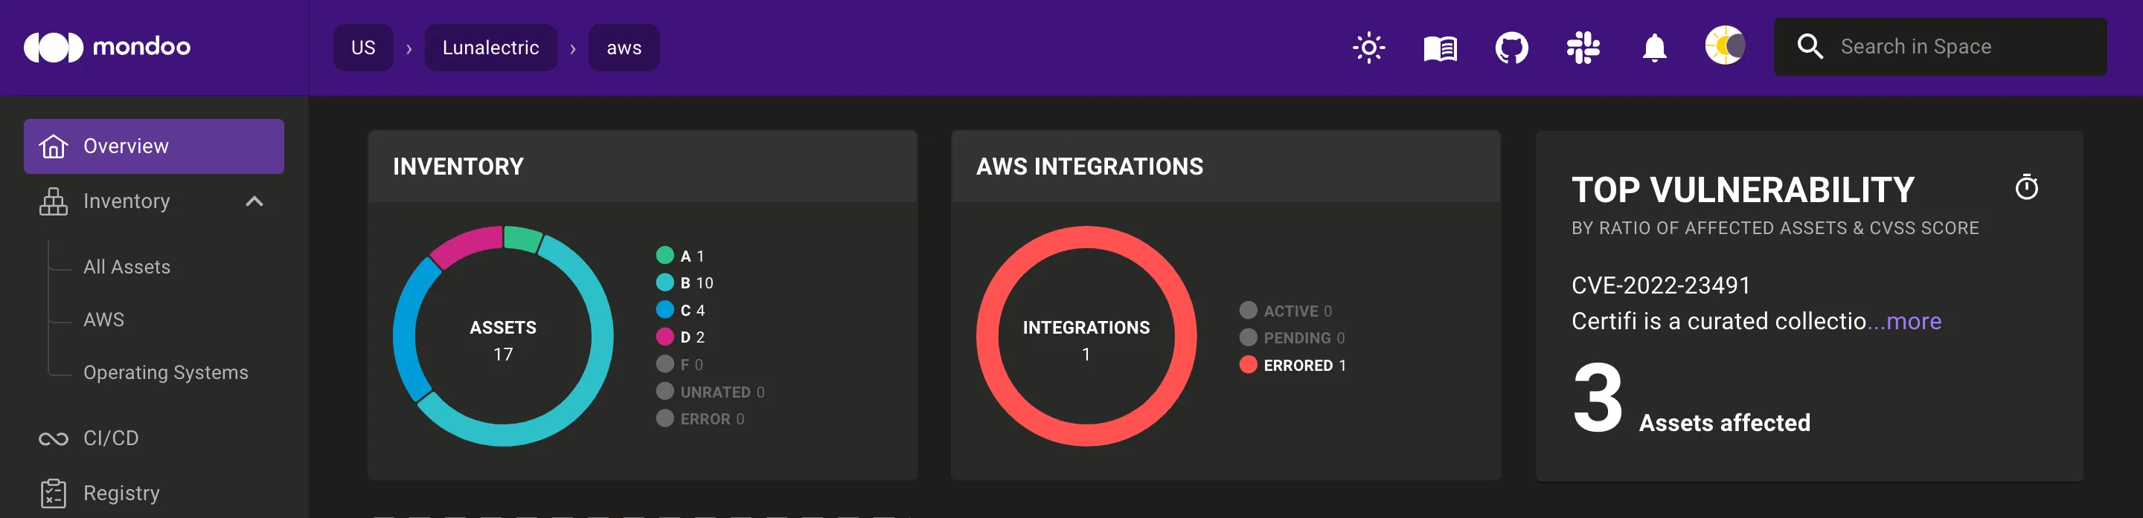2143x518 pixels.
Task: Select grade B legend swatch
Action: tap(664, 282)
